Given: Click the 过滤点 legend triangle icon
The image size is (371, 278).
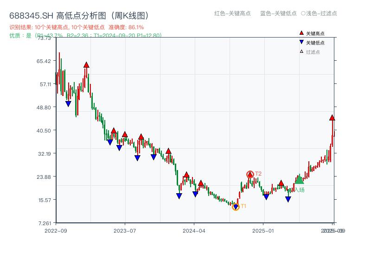Looking at the screenshot, I should click(x=301, y=52).
